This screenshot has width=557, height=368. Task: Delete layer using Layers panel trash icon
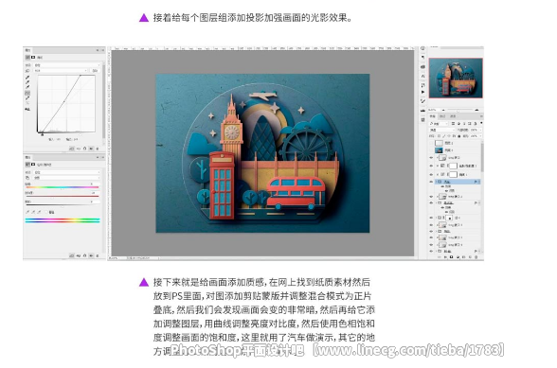(476, 257)
